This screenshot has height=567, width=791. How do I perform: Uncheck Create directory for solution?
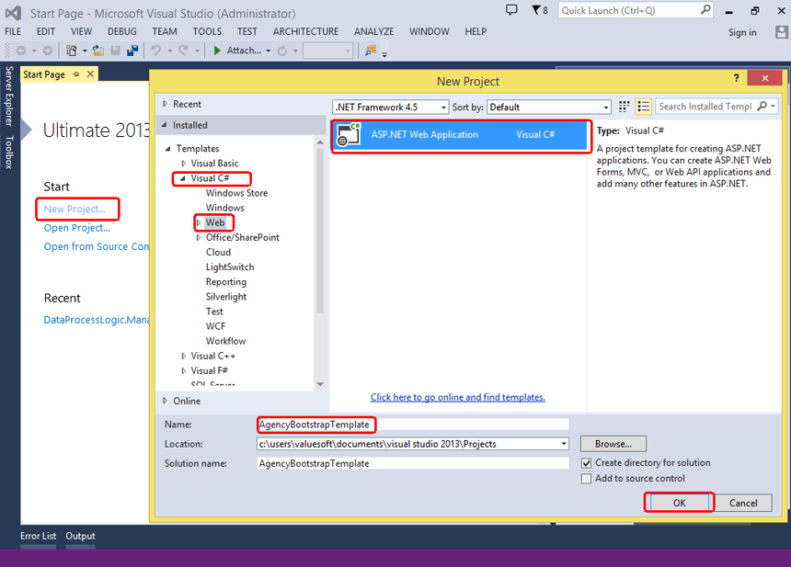point(587,463)
